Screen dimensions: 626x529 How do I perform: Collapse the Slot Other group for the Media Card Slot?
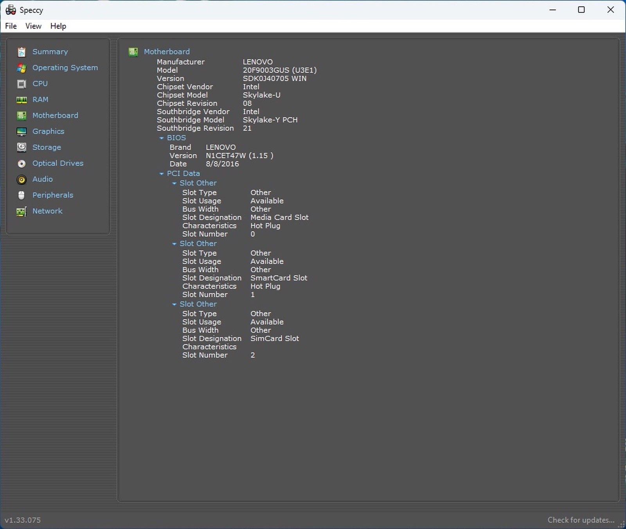tap(174, 183)
